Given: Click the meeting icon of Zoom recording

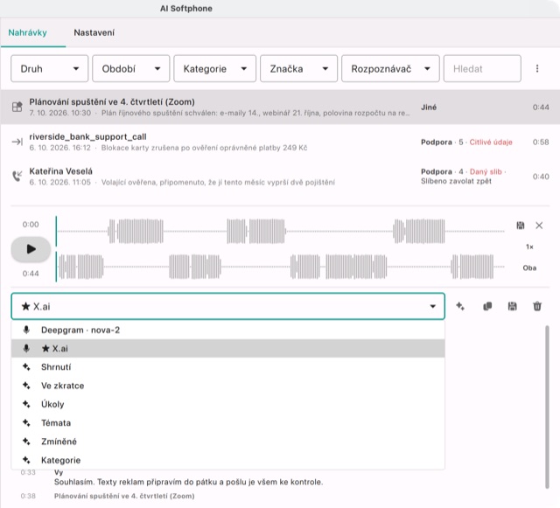Looking at the screenshot, I should [x=17, y=107].
